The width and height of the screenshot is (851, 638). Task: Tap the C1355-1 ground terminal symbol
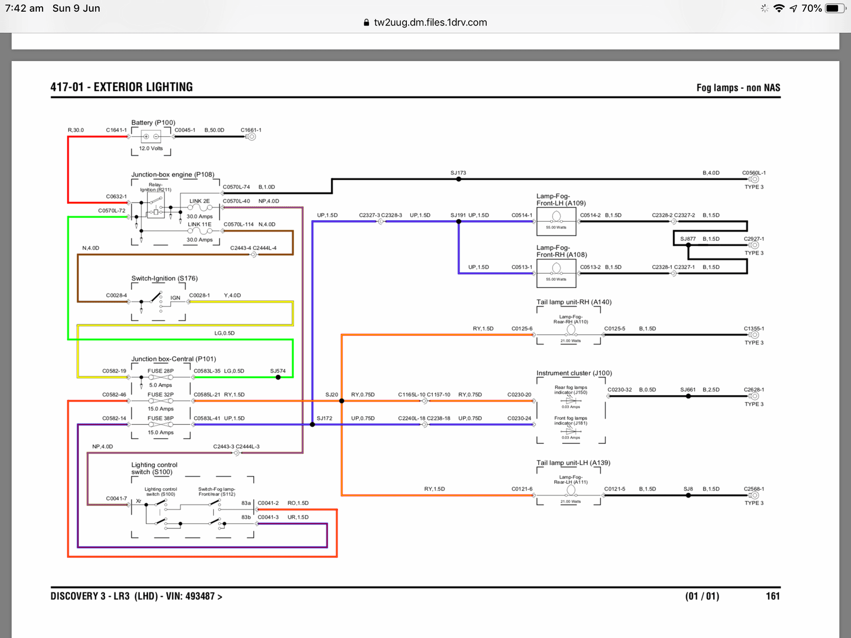[754, 335]
